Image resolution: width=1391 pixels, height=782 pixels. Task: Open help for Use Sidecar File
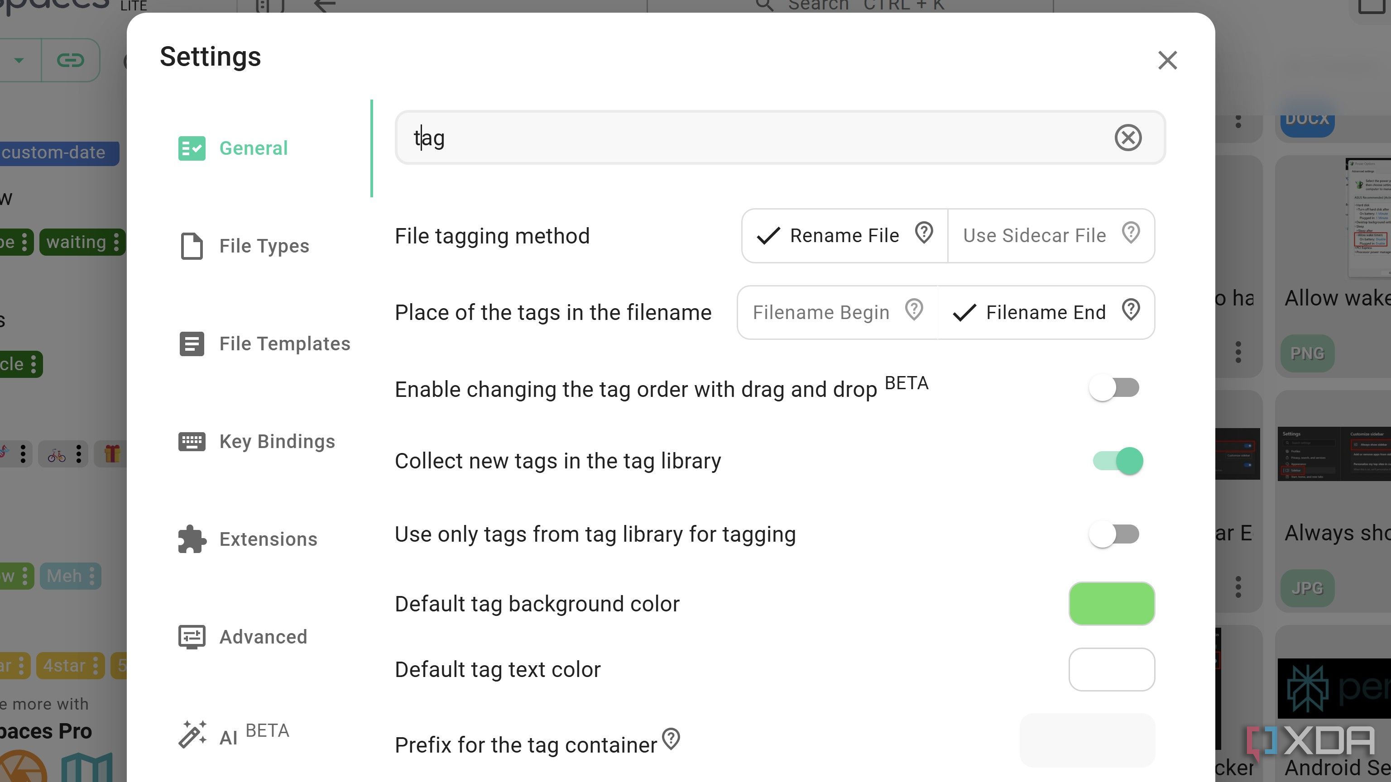(x=1131, y=234)
